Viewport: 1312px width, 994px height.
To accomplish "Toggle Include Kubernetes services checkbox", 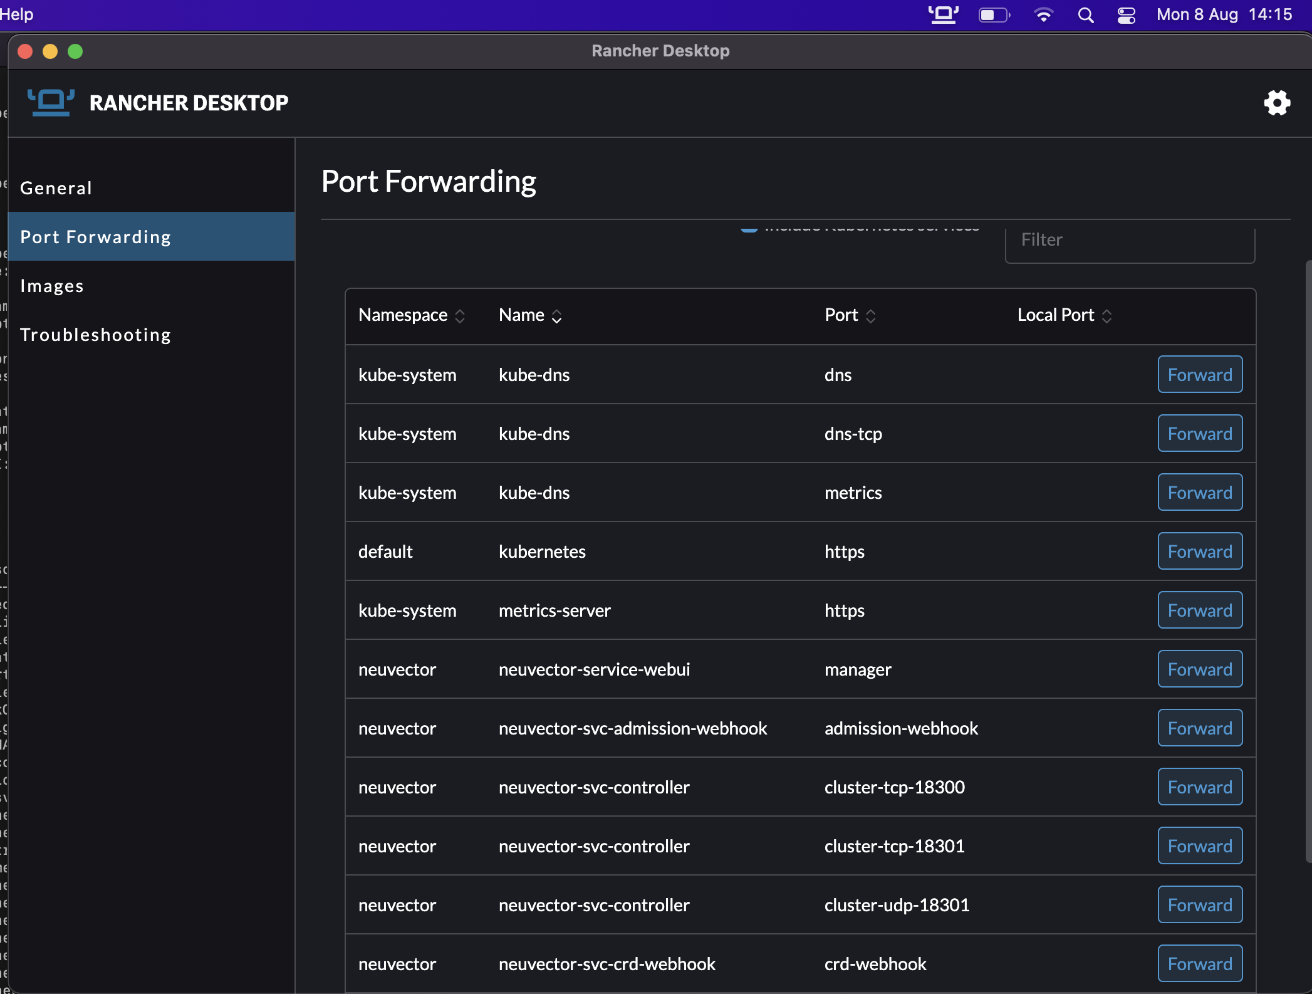I will click(749, 228).
